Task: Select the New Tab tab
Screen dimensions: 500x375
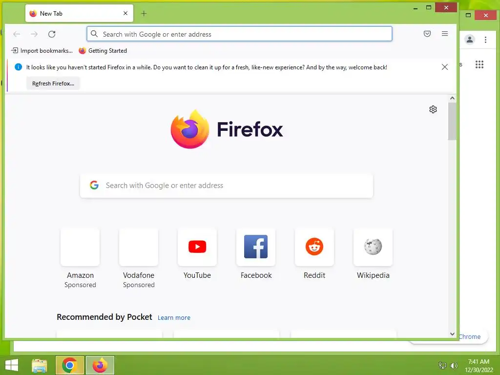Action: point(79,13)
